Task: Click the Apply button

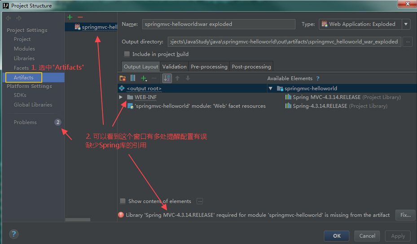Action: coord(398,236)
